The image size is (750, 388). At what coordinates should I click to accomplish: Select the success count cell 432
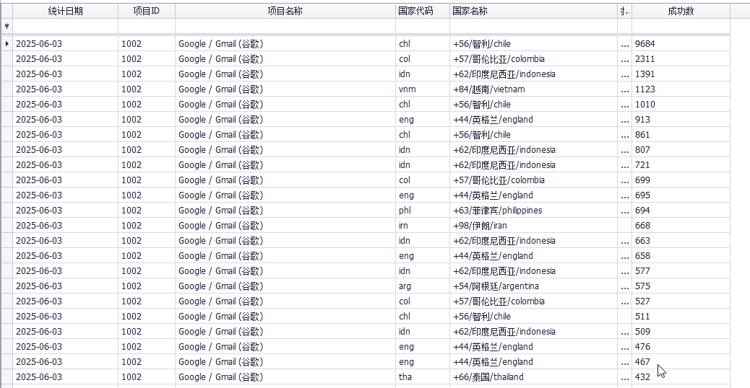pyautogui.click(x=681, y=377)
